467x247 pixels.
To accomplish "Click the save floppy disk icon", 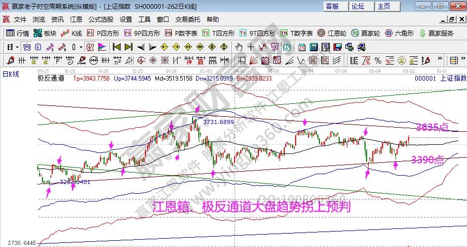I will (x=338, y=47).
